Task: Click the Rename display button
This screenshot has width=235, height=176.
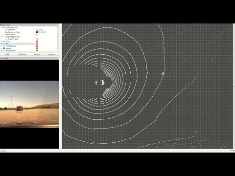Action: click(51, 54)
